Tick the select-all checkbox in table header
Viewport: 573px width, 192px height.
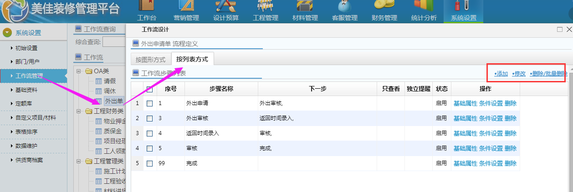click(150, 89)
